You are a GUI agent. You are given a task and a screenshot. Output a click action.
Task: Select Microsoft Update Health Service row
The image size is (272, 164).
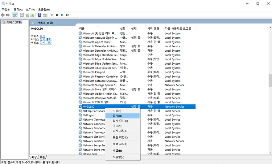tap(137, 94)
